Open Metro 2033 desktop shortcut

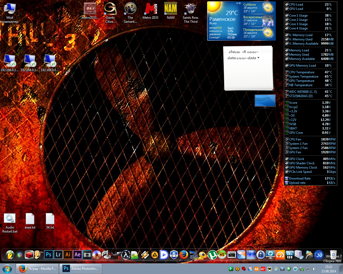click(150, 11)
